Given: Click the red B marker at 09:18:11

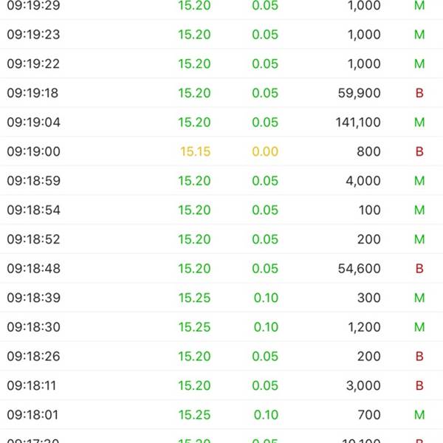Looking at the screenshot, I should tap(419, 385).
